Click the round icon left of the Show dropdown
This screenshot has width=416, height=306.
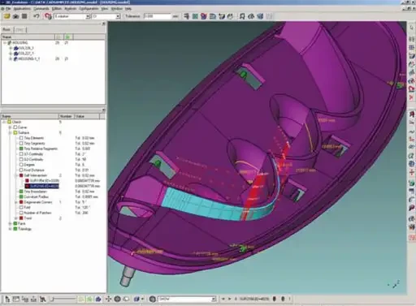153,299
